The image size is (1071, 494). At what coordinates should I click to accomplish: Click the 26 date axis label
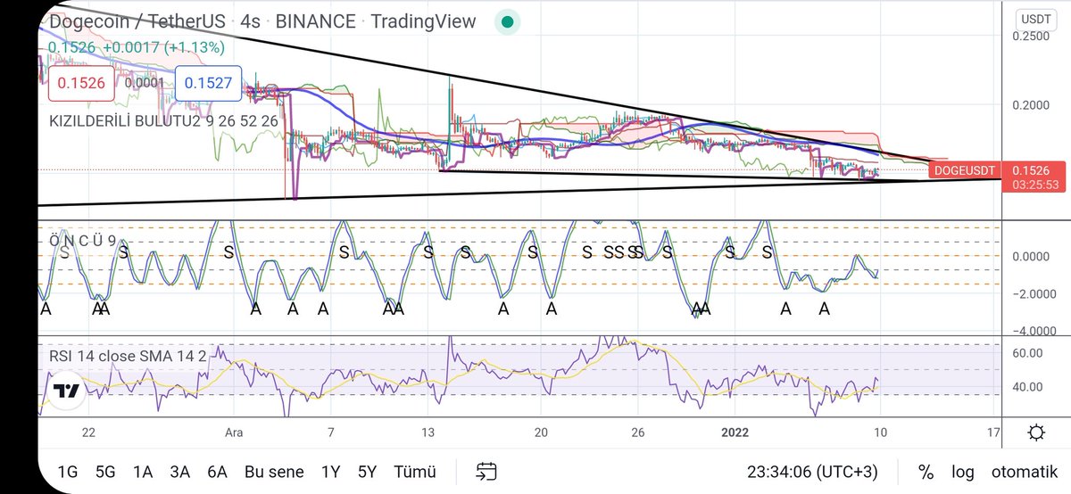(636, 432)
